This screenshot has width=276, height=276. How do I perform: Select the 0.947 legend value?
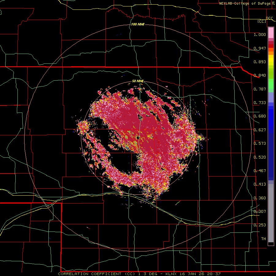tap(260, 48)
